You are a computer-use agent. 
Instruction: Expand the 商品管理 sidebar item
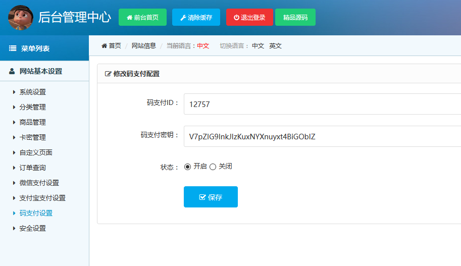click(32, 122)
